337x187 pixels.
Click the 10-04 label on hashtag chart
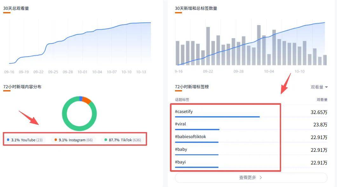tap(269, 71)
